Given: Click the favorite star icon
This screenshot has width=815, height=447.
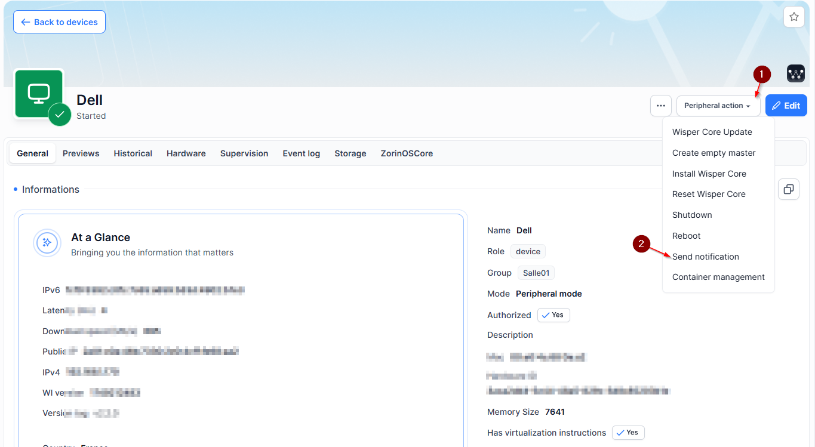Looking at the screenshot, I should (794, 17).
